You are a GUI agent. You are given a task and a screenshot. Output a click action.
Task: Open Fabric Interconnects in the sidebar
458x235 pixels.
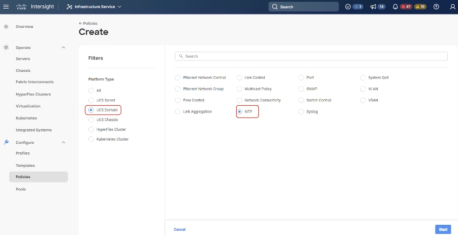pos(35,82)
